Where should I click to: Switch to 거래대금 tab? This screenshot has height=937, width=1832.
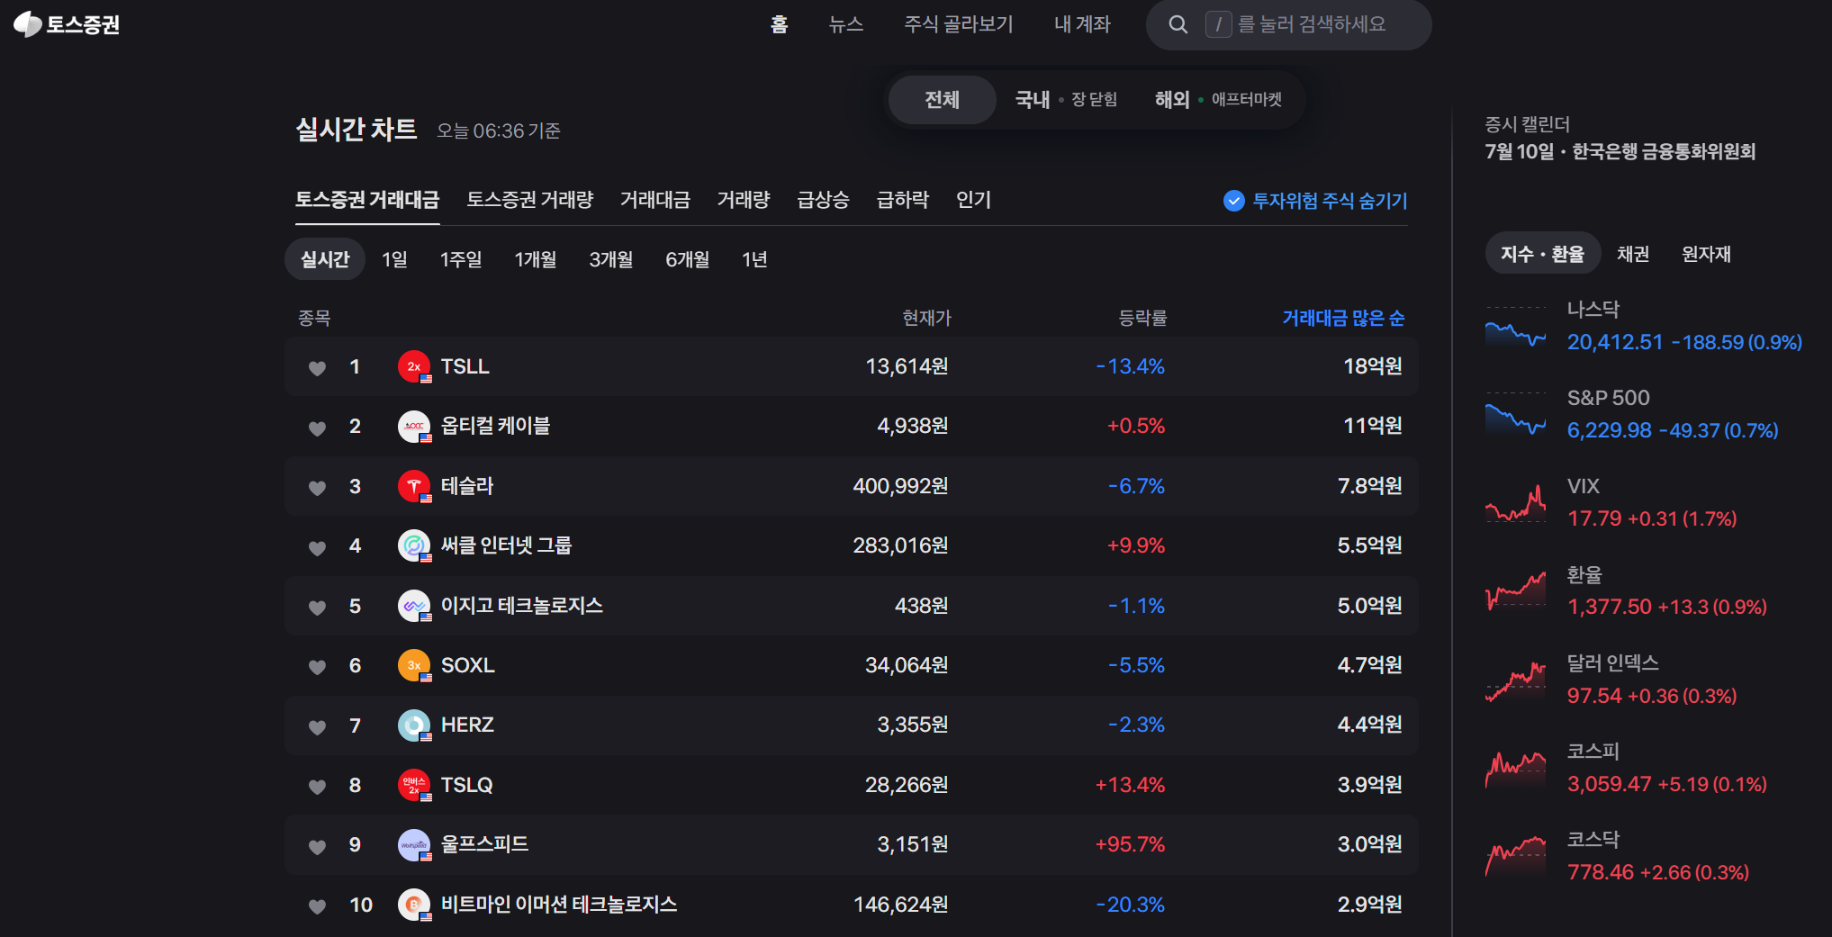655,200
